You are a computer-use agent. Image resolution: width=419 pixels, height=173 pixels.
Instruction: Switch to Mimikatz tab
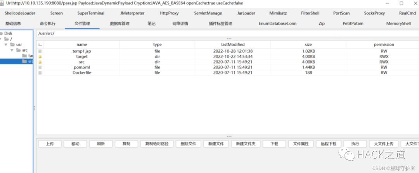pos(278,13)
